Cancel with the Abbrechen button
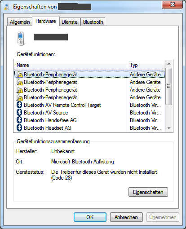The image size is (186, 229). (126, 217)
